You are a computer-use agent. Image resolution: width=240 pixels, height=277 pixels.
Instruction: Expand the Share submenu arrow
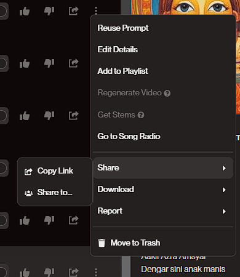click(x=224, y=168)
